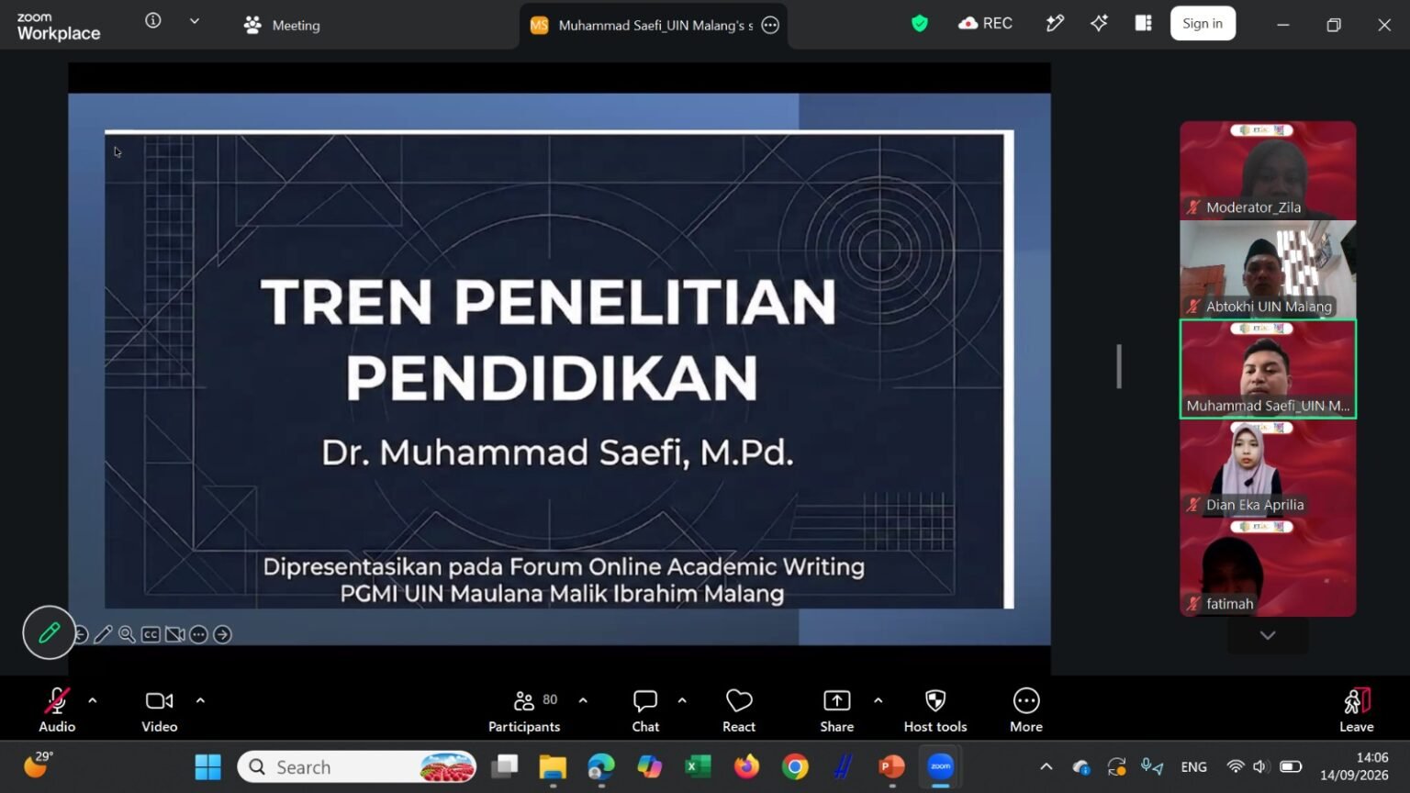Select Muhammad Saefi_UIN Malang's screen tab
The image size is (1410, 793).
(x=654, y=25)
